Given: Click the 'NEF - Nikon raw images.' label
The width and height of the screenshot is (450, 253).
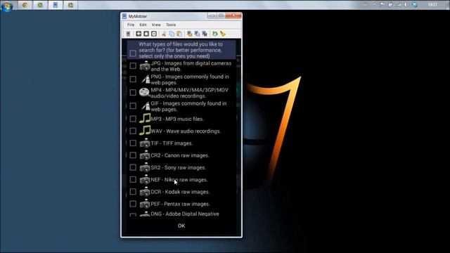Looking at the screenshot, I should coord(179,180).
